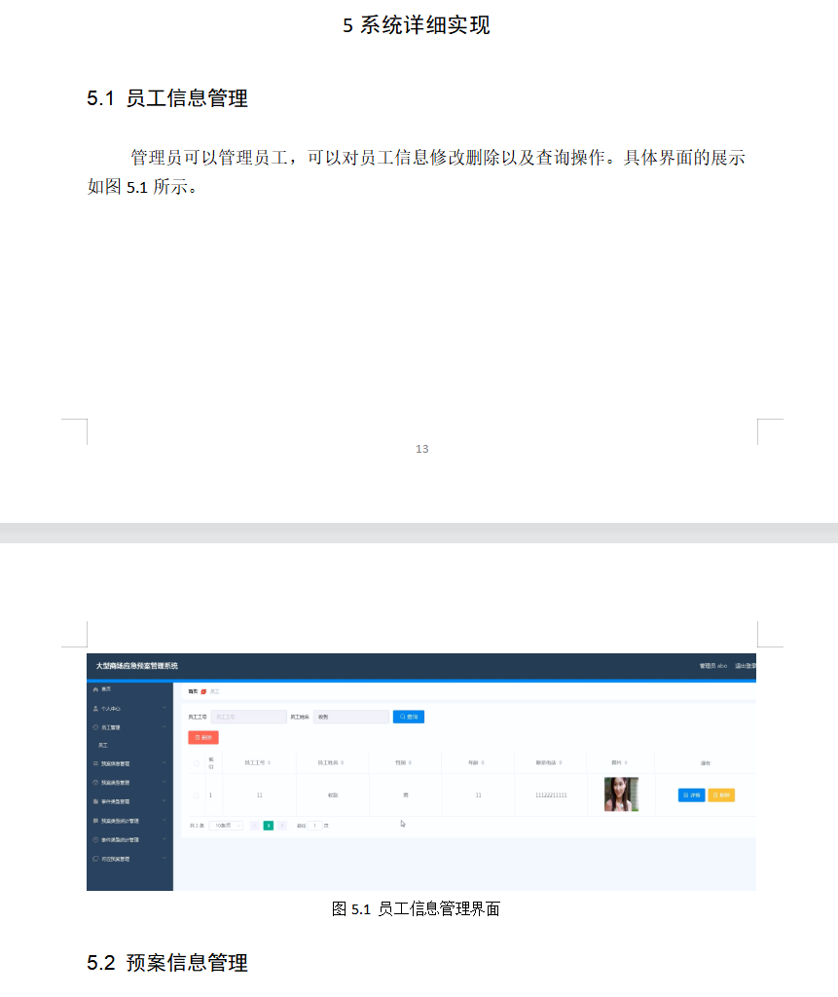Click the 事件类型管理 icon in sidebar
The height and width of the screenshot is (997, 838).
(94, 801)
